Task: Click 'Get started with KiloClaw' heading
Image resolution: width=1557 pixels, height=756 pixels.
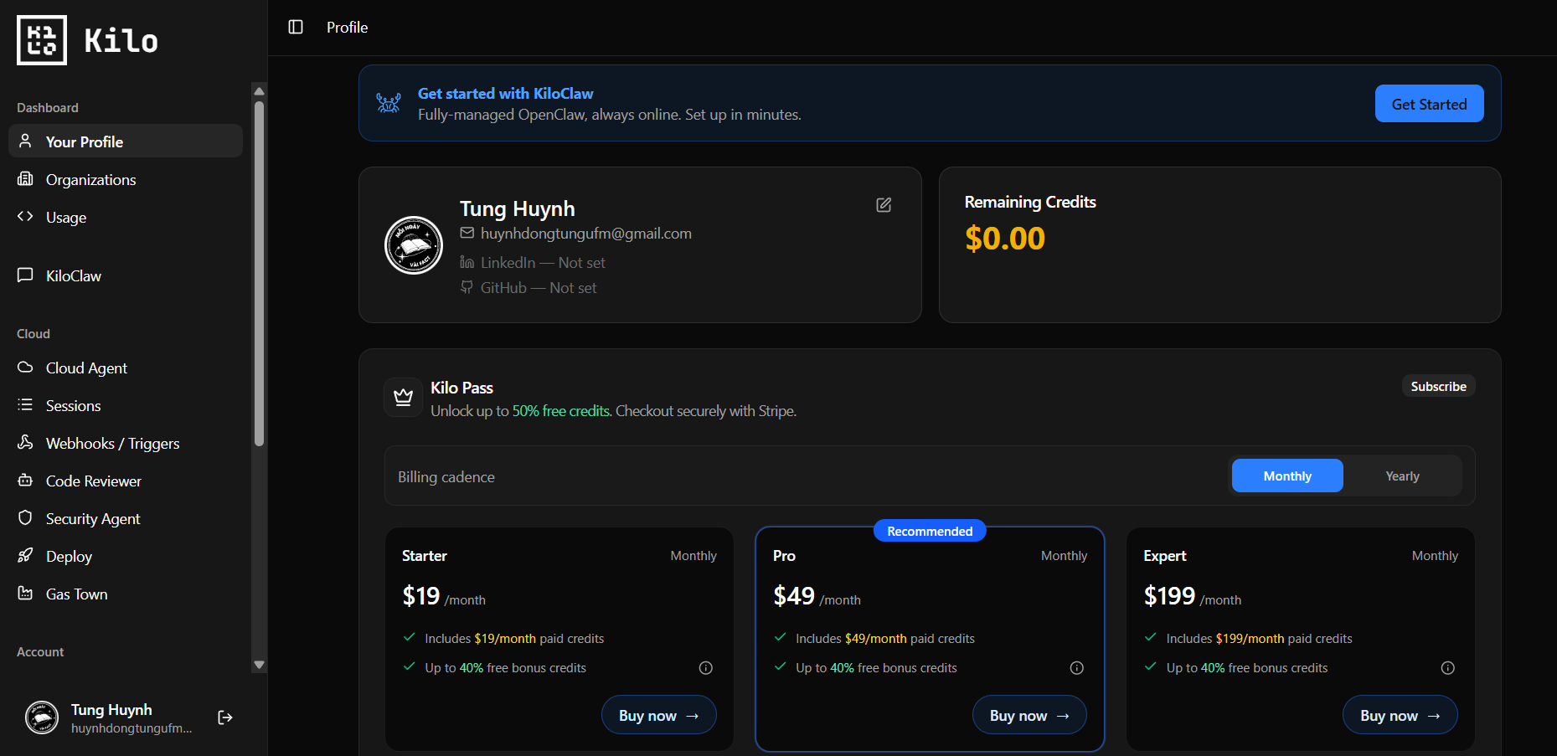Action: click(505, 94)
